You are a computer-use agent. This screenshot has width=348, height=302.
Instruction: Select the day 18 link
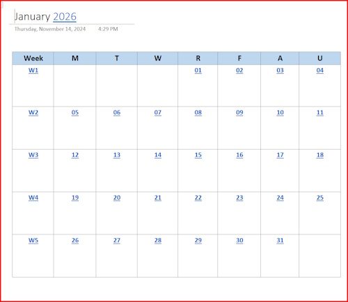(x=320, y=155)
